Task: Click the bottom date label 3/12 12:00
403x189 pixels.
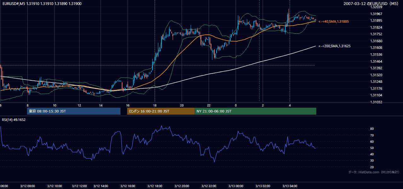Action: pos(79,186)
